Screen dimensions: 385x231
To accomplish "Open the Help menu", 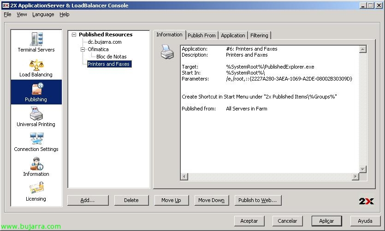I will tap(65, 14).
